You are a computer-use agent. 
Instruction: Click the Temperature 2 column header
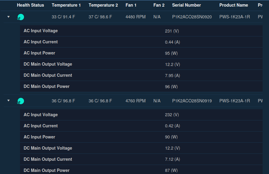pos(103,5)
